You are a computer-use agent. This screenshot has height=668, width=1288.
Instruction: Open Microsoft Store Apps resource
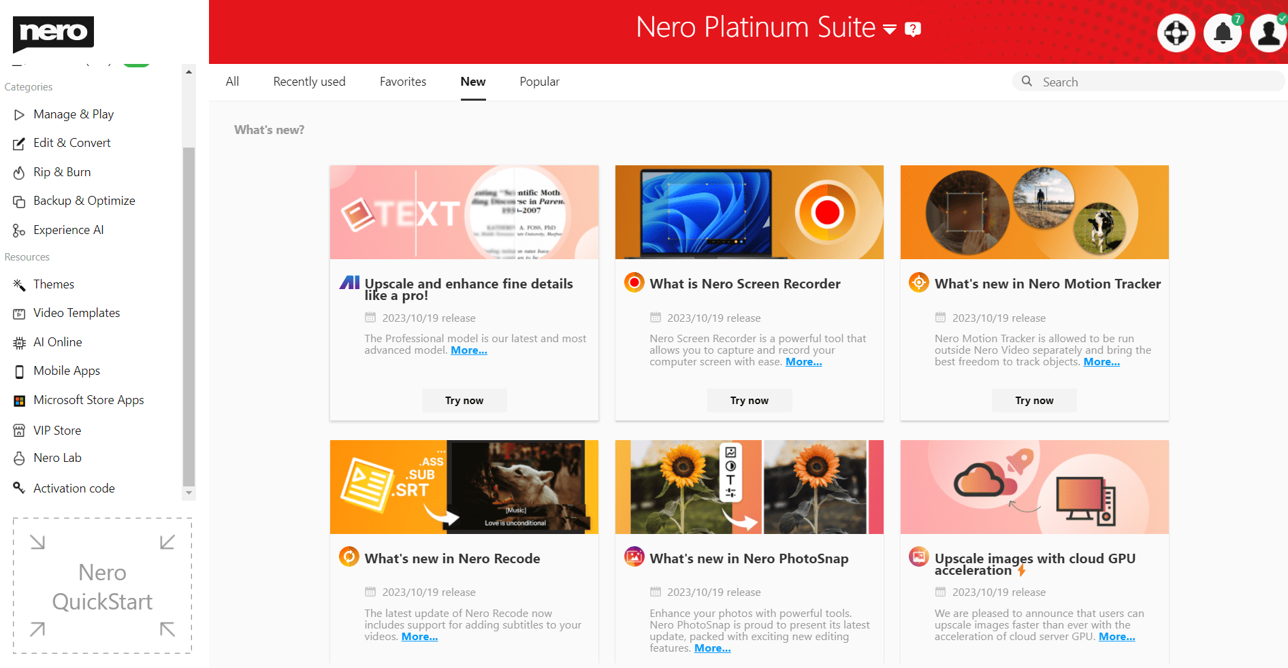[x=88, y=400]
